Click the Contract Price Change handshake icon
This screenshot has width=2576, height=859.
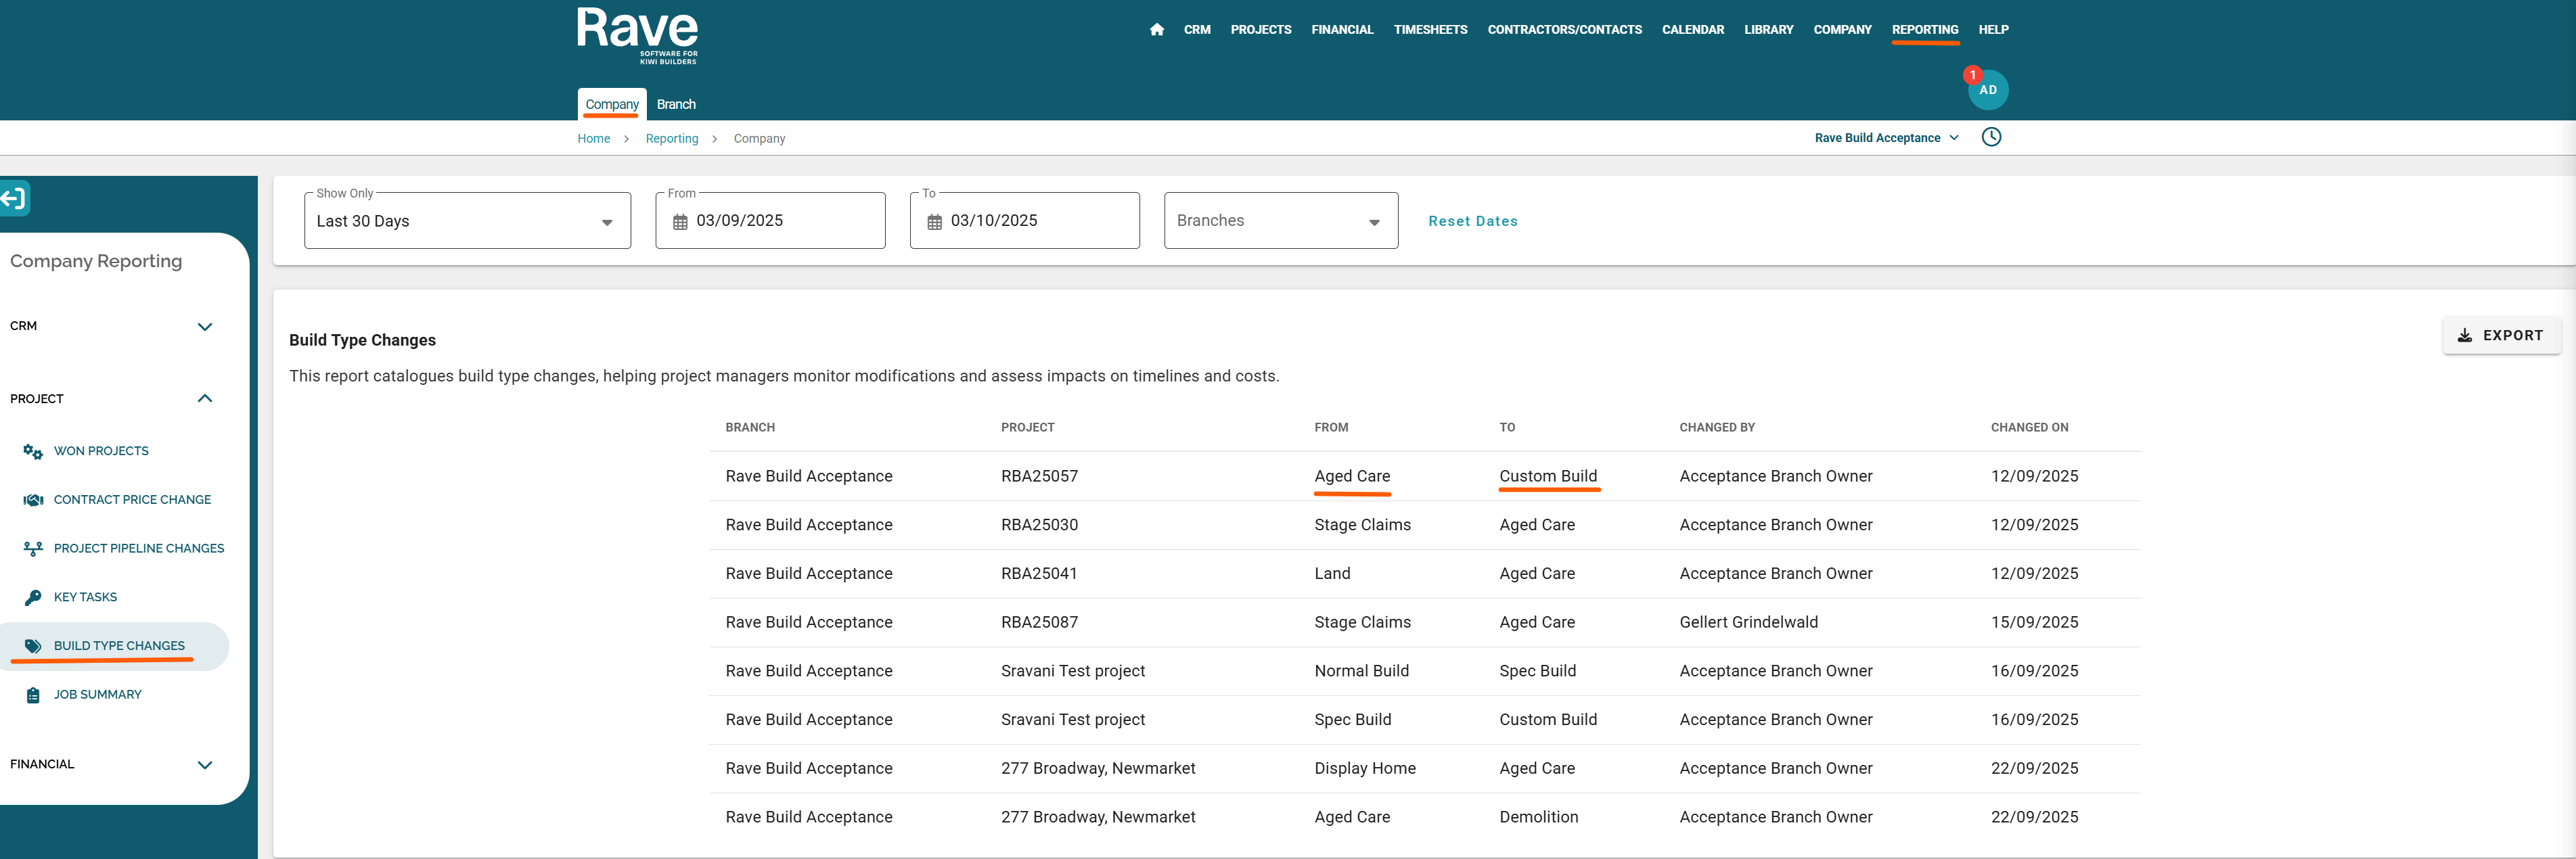[33, 500]
